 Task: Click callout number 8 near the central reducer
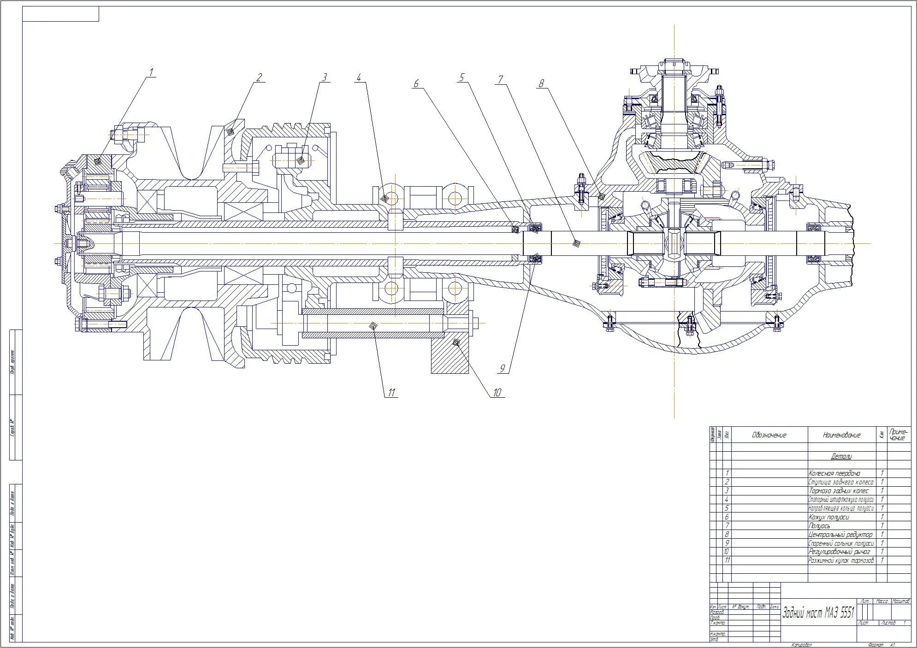[542, 83]
